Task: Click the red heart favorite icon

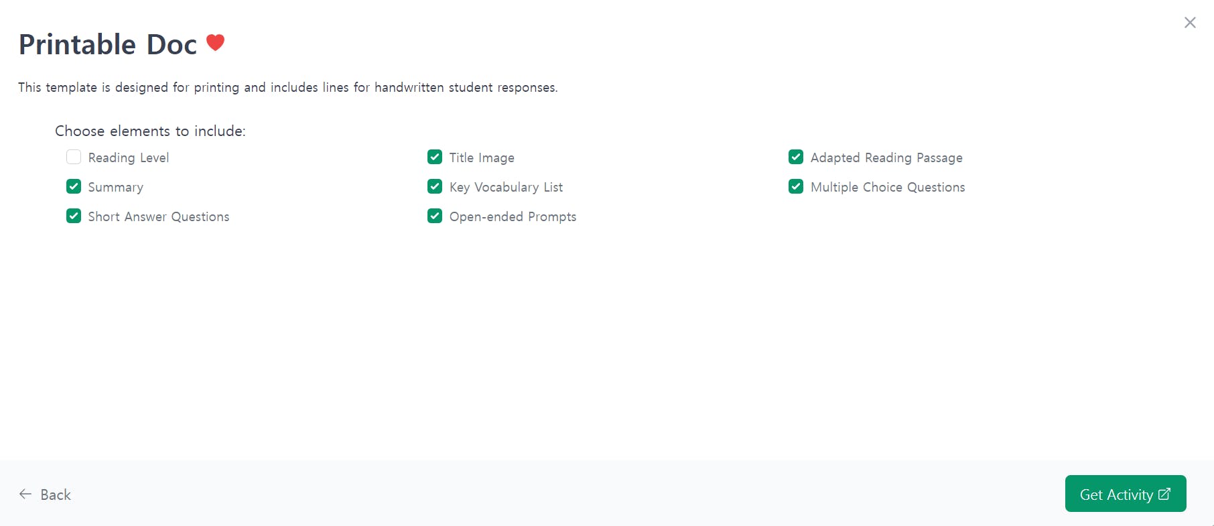Action: pos(215,43)
